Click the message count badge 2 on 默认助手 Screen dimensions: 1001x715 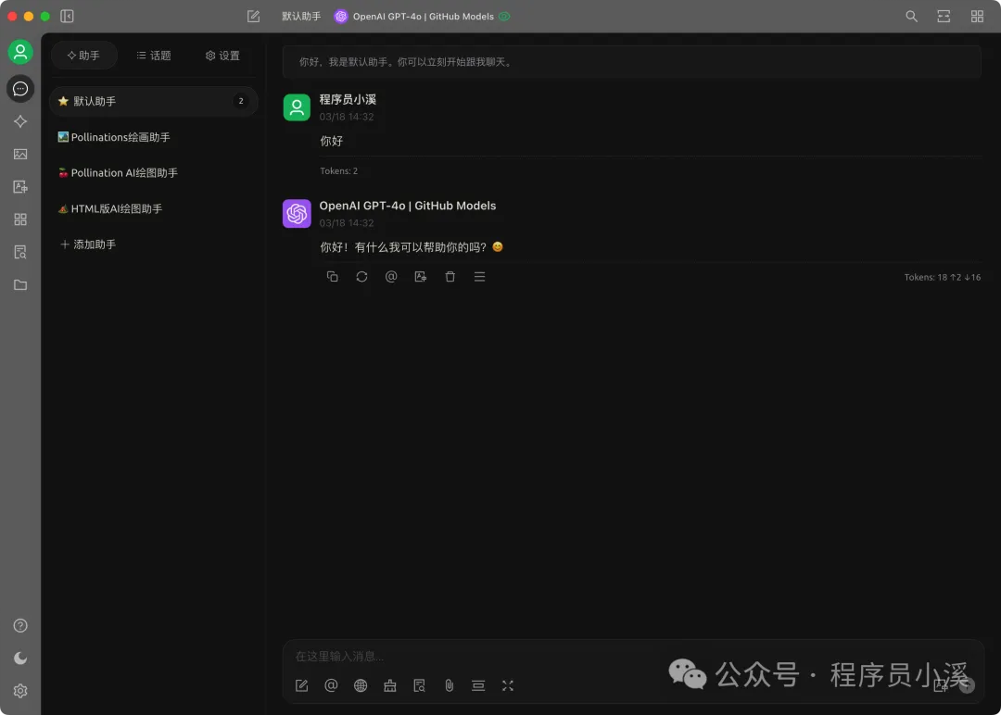point(241,101)
